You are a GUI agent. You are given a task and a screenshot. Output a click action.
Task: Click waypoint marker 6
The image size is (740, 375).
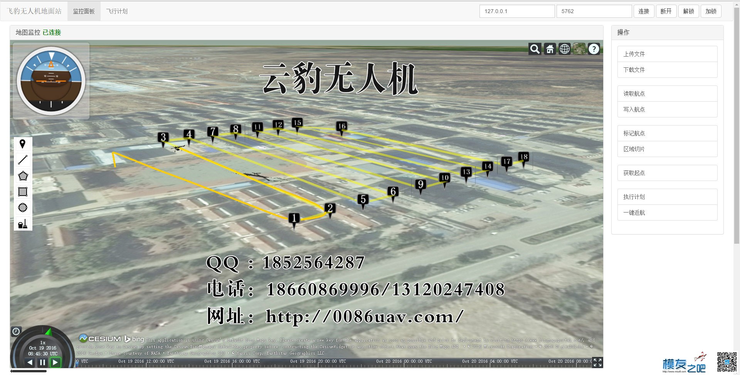[393, 192]
